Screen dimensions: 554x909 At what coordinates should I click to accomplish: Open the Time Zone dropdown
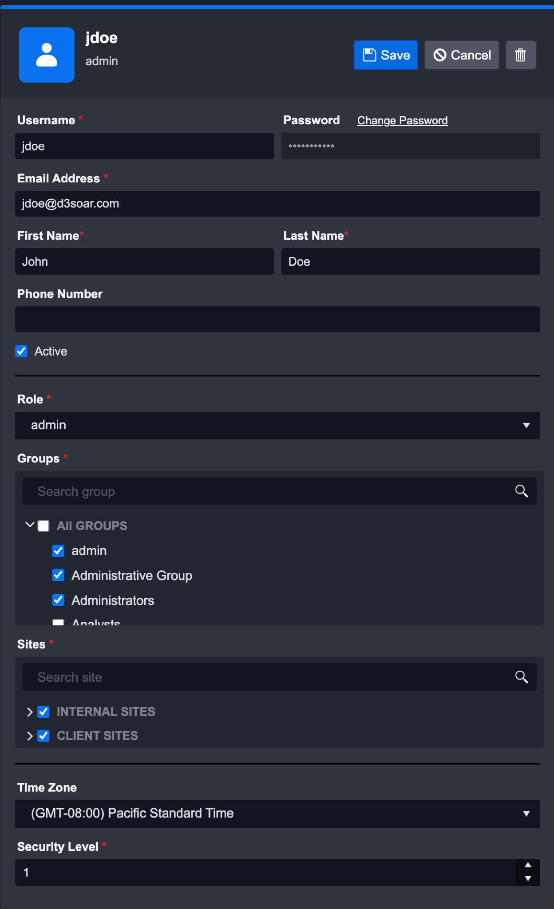277,814
